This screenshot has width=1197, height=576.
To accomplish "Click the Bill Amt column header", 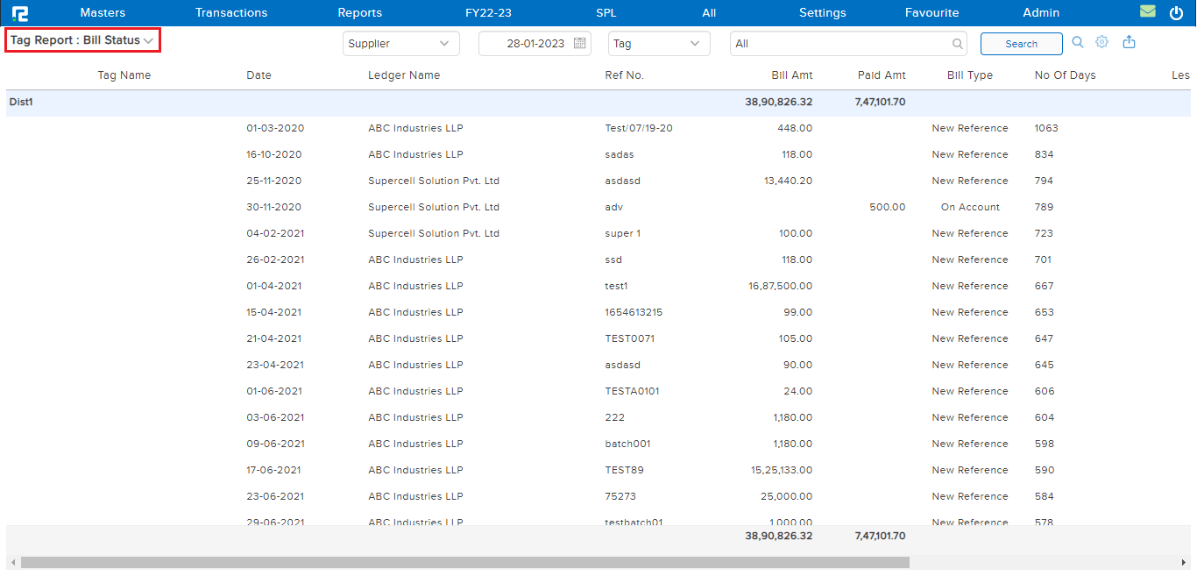I will pos(791,75).
